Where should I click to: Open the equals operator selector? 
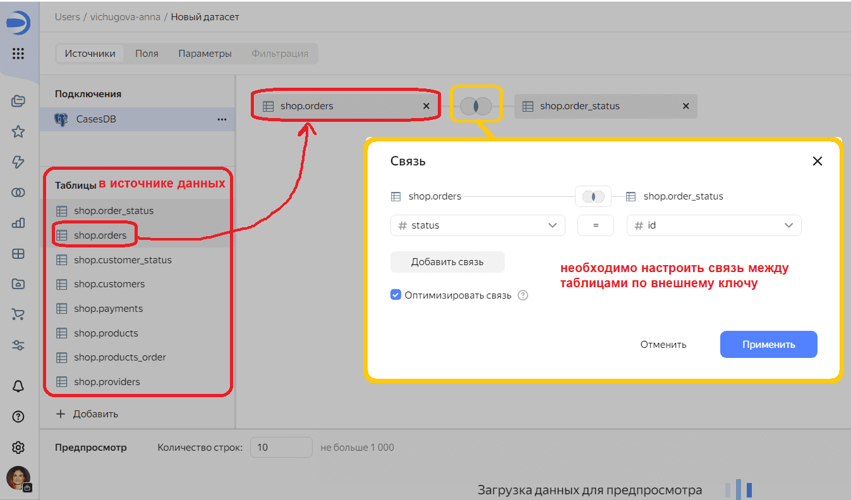coord(596,225)
